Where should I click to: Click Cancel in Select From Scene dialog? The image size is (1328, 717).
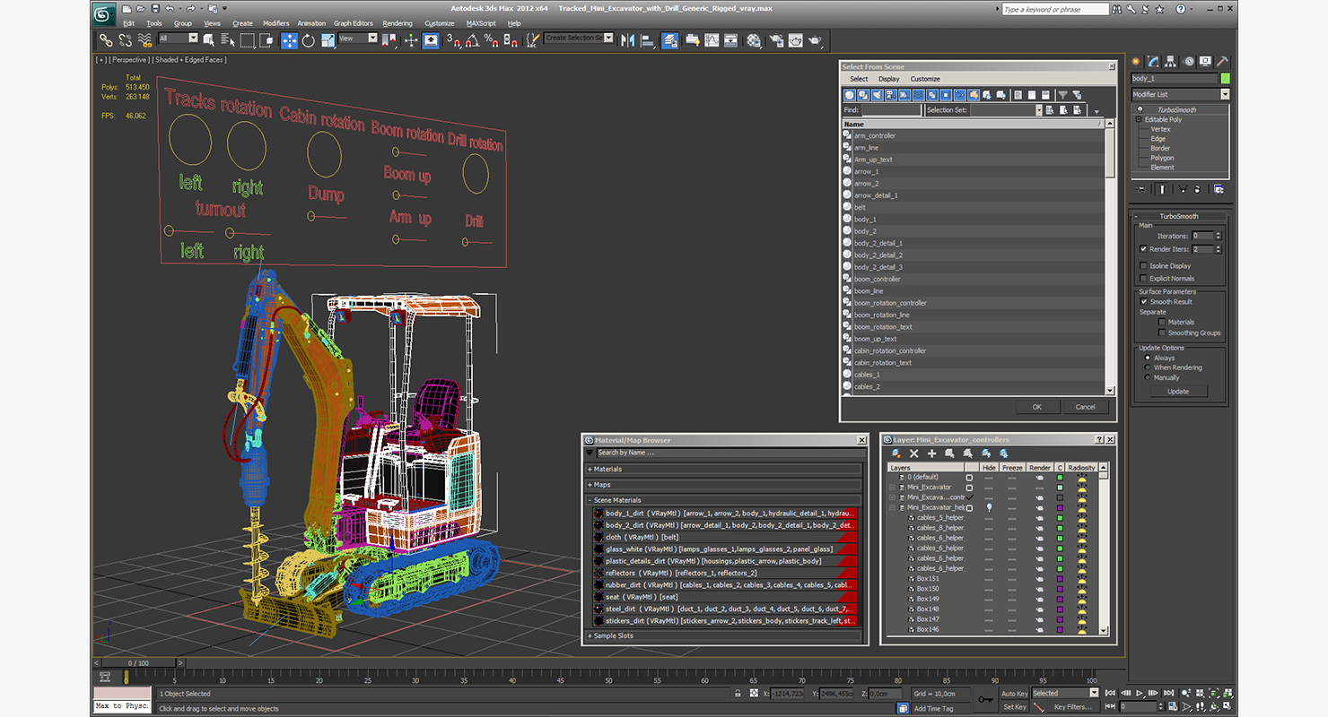point(1086,407)
